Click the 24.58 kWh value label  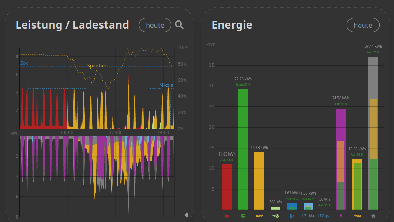click(341, 98)
